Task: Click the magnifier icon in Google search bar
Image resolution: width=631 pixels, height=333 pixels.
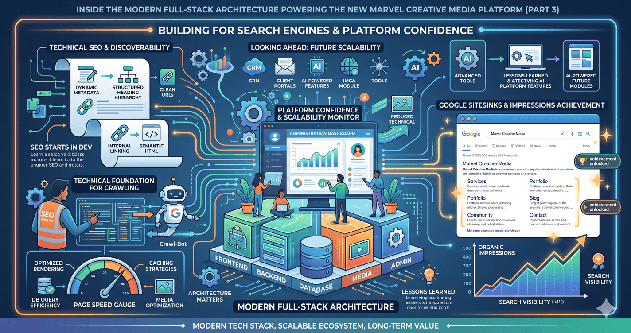Action: [x=588, y=133]
